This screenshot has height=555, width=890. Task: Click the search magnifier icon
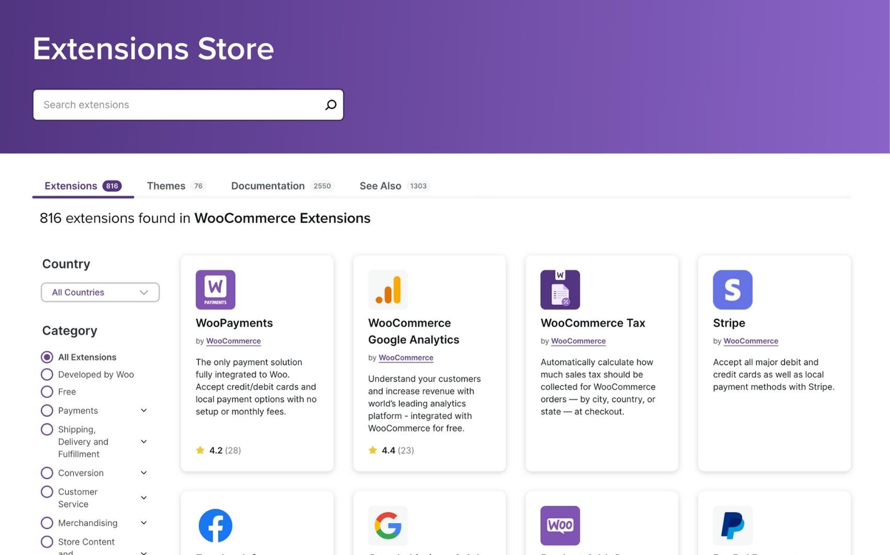330,105
